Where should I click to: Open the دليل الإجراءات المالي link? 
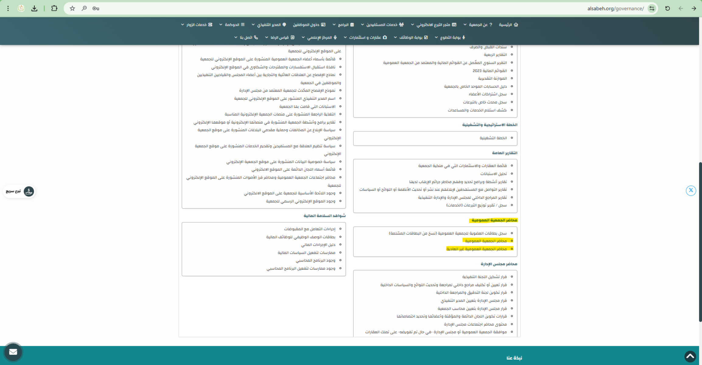pyautogui.click(x=318, y=245)
